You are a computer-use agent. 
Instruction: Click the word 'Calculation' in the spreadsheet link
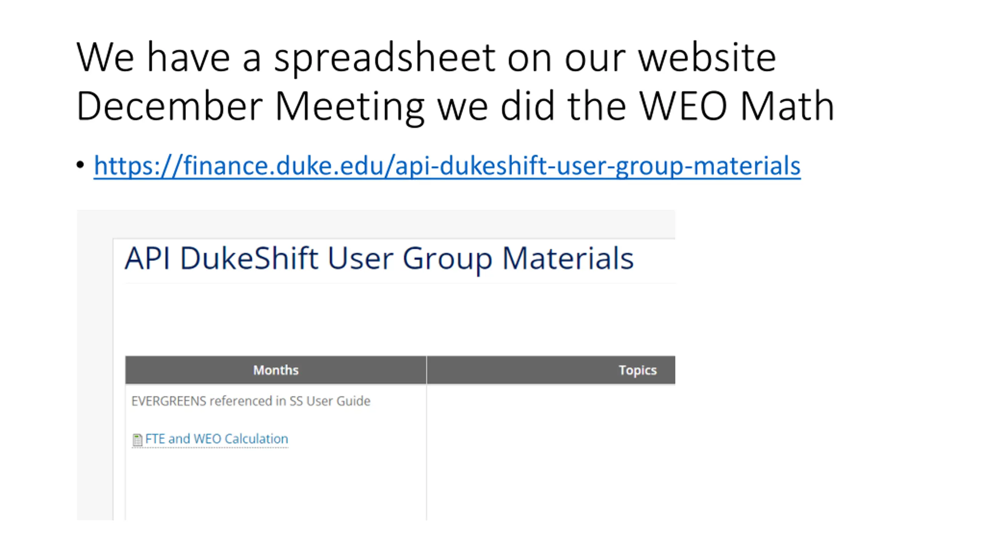click(x=256, y=439)
